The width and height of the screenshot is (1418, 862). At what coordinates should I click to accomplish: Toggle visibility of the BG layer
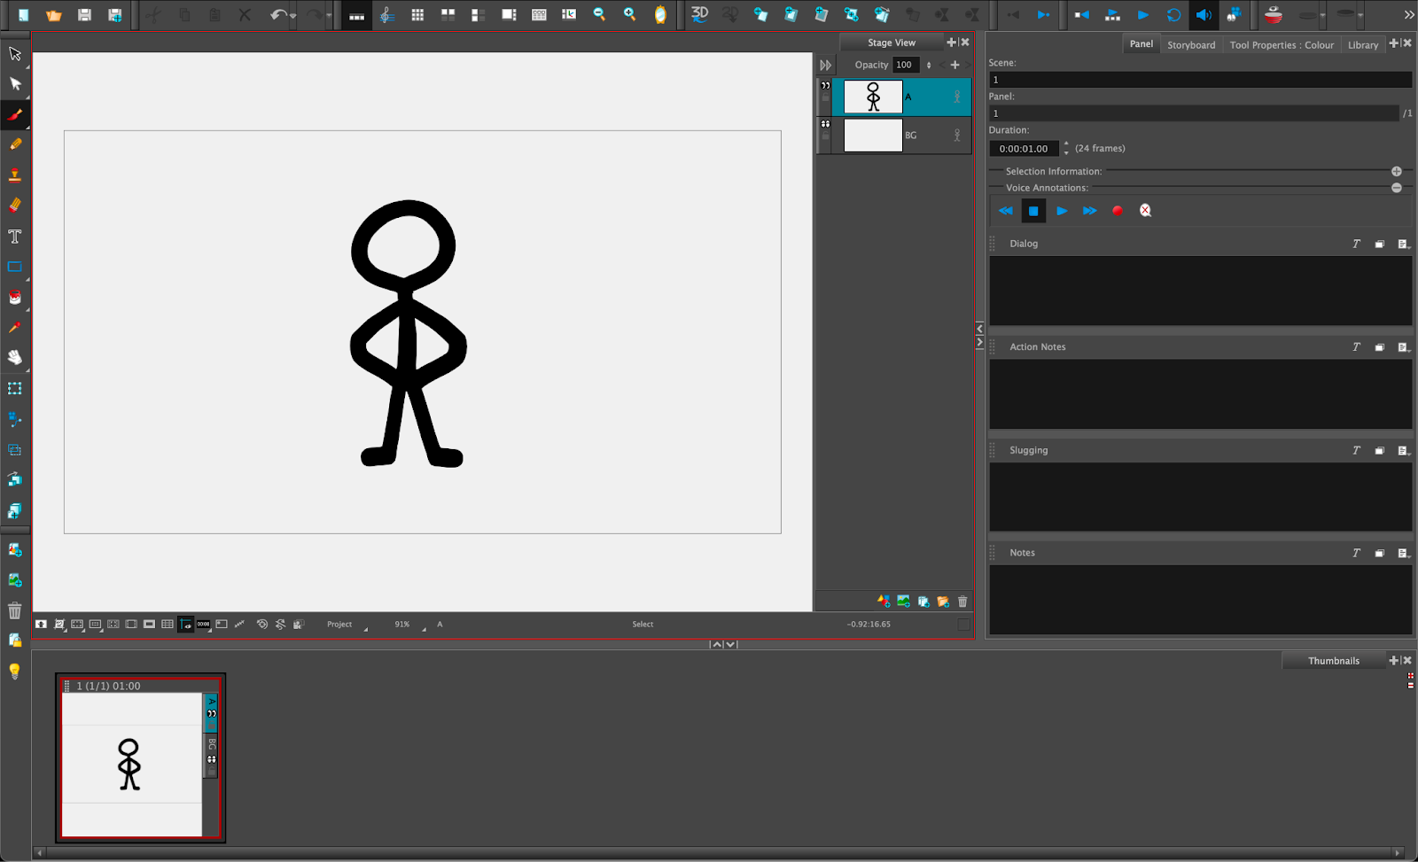[826, 125]
